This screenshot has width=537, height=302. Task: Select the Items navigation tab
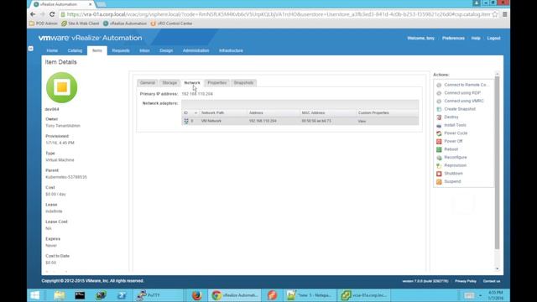click(97, 50)
